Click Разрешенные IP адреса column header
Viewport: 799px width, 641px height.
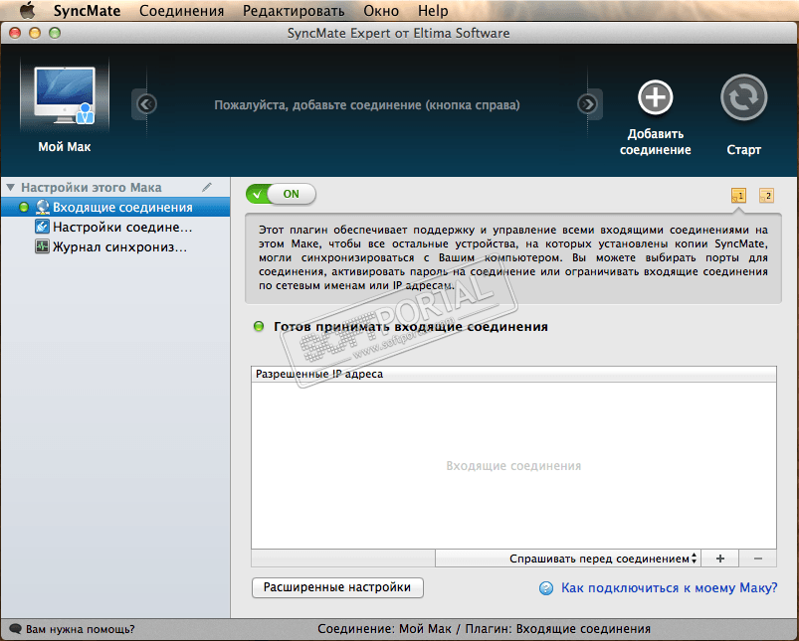tap(513, 375)
